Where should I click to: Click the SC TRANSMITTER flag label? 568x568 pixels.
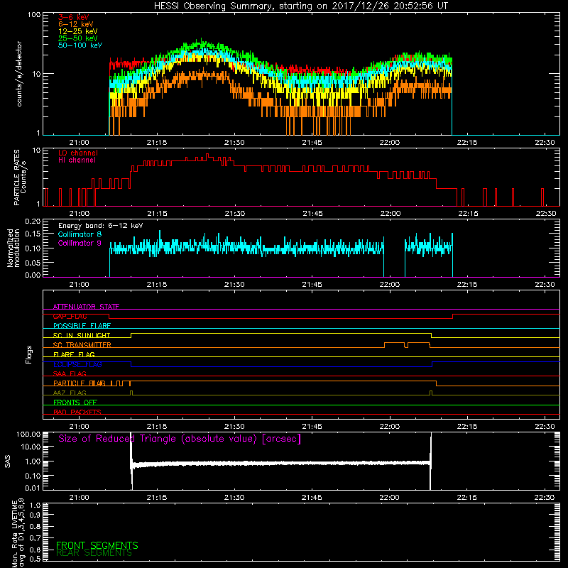click(x=82, y=345)
